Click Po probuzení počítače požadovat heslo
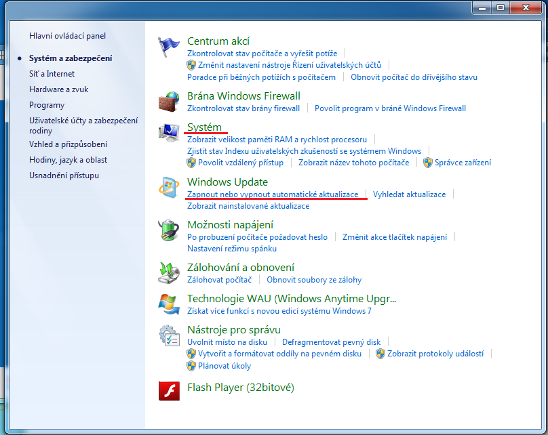The image size is (548, 435). [258, 237]
